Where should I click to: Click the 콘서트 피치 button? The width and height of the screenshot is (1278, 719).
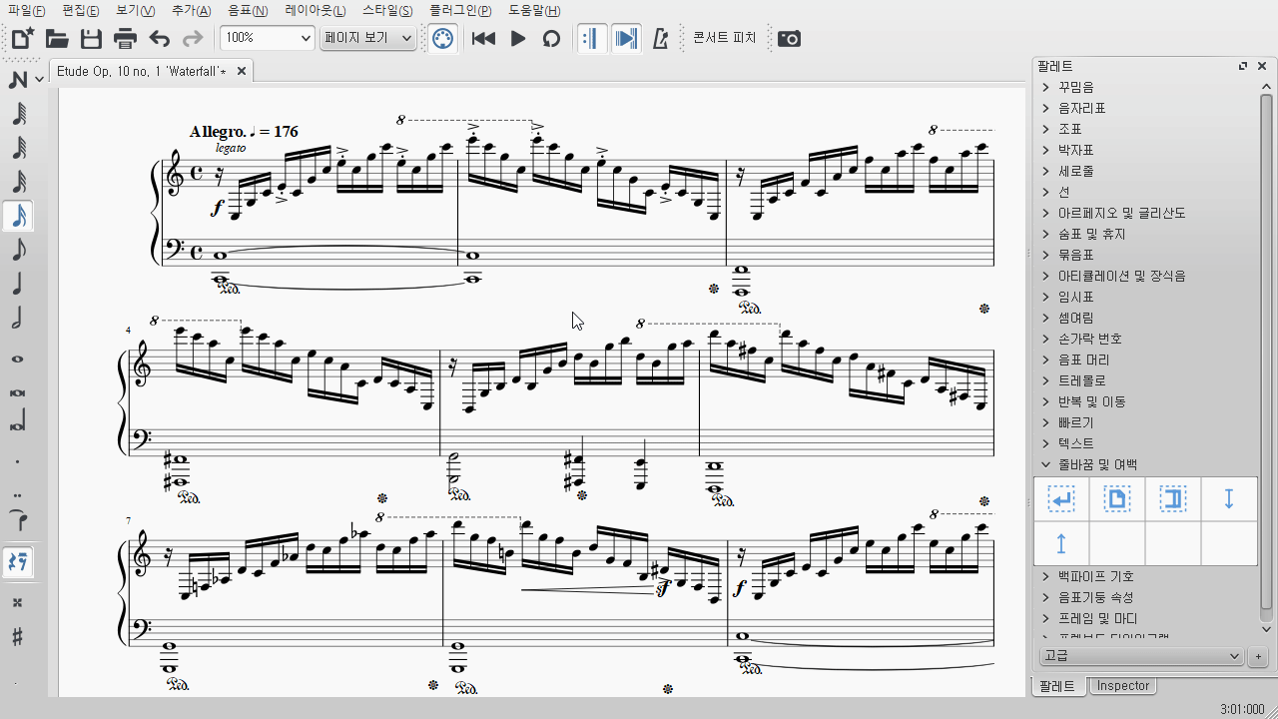pos(724,39)
